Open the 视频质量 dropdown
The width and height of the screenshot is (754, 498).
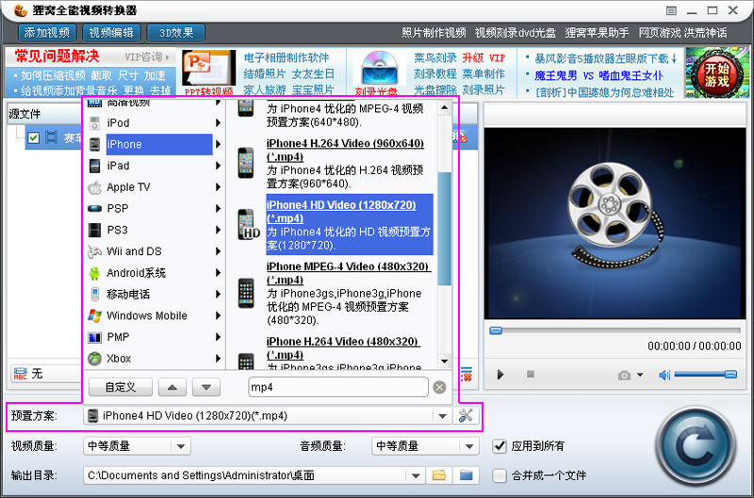(181, 446)
